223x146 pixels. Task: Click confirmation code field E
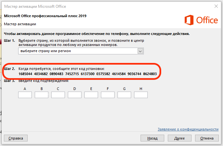[x=91, y=95]
